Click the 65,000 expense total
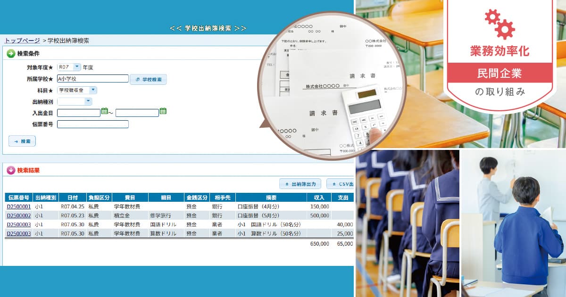Viewport: 566px width, 297px height. (345, 244)
